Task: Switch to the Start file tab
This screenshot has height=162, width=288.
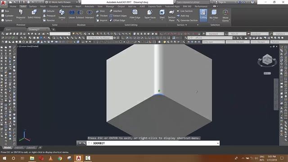Action: (8, 29)
